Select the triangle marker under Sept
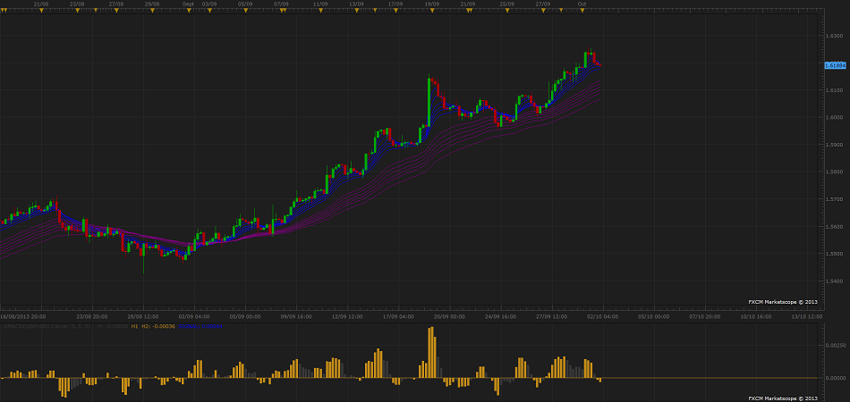The height and width of the screenshot is (402, 850). click(x=188, y=11)
